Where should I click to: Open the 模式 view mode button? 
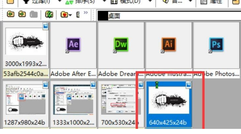125,2
